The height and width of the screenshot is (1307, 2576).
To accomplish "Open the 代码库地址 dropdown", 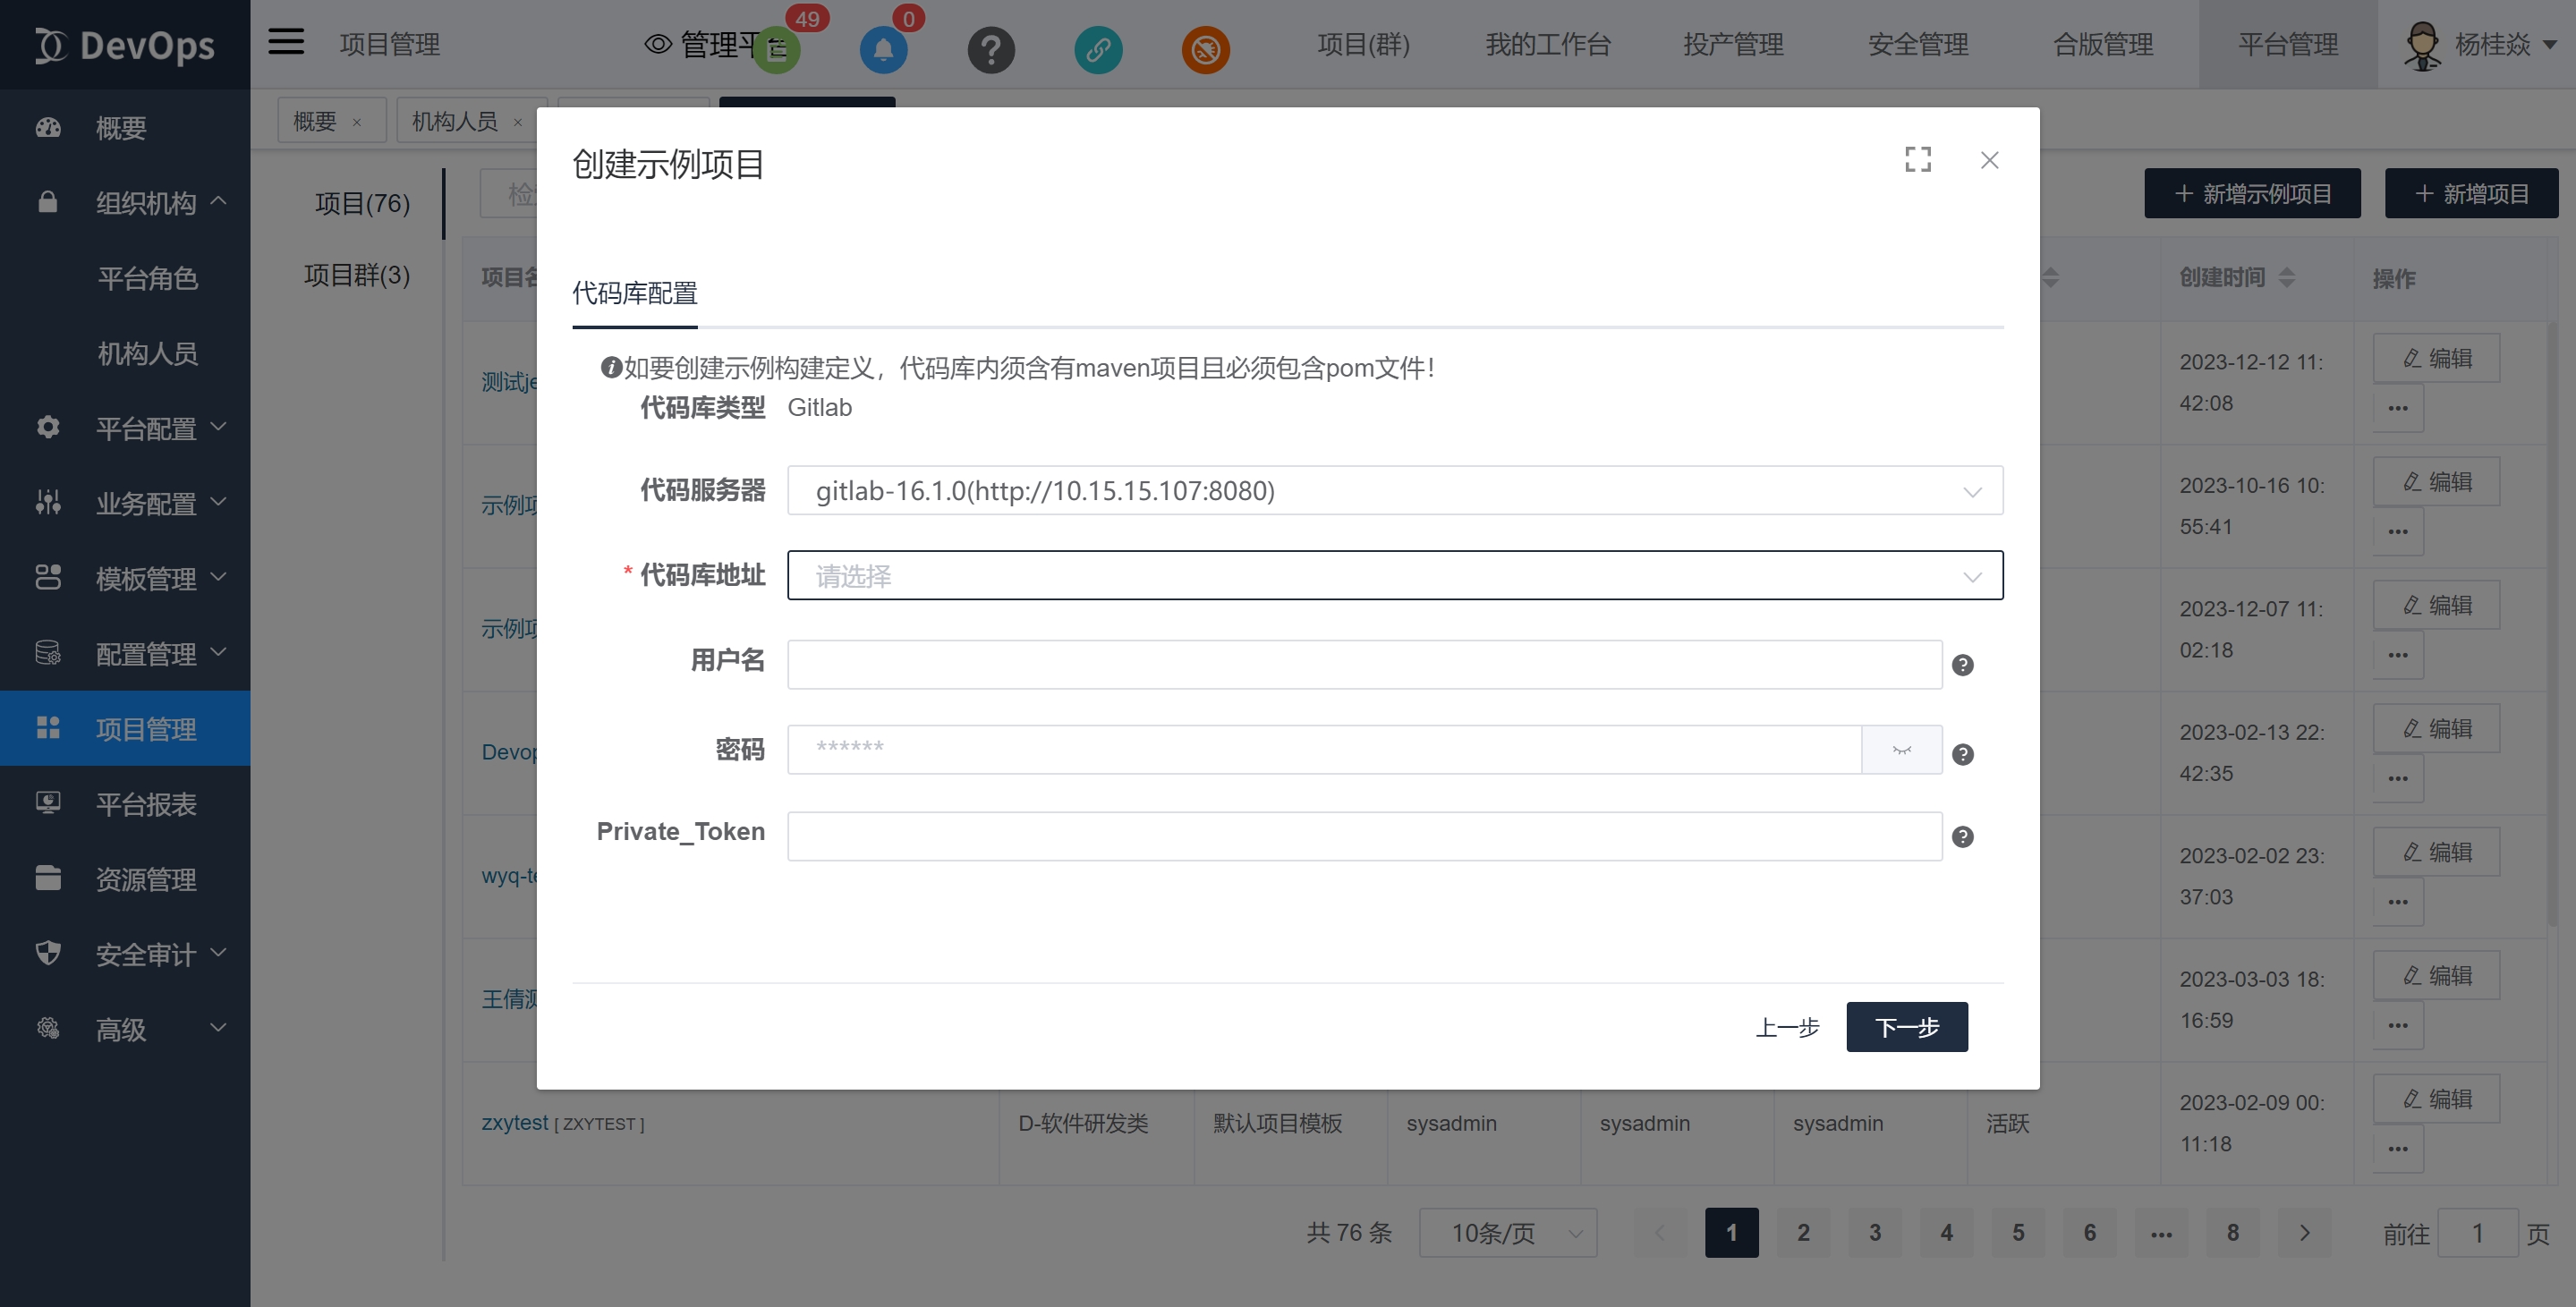I will pyautogui.click(x=1394, y=576).
